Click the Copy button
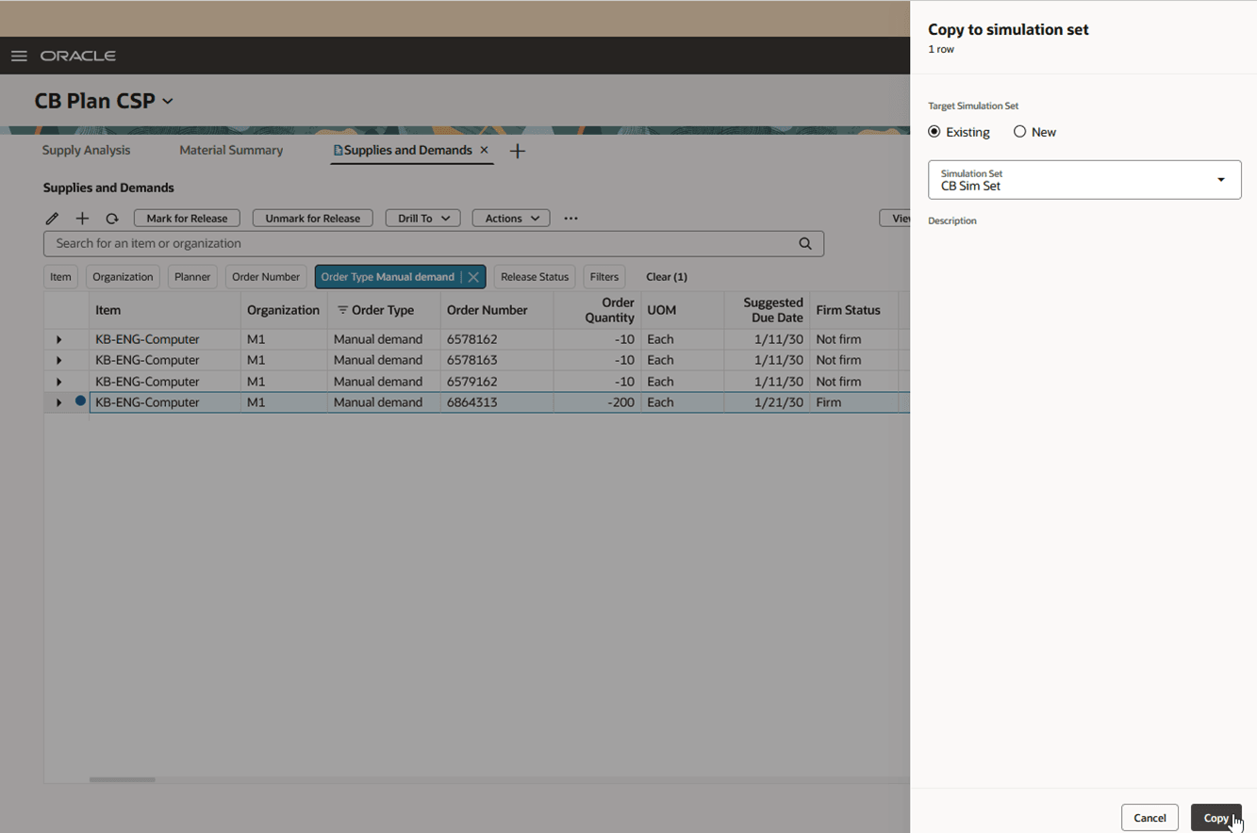The image size is (1257, 833). 1216,818
